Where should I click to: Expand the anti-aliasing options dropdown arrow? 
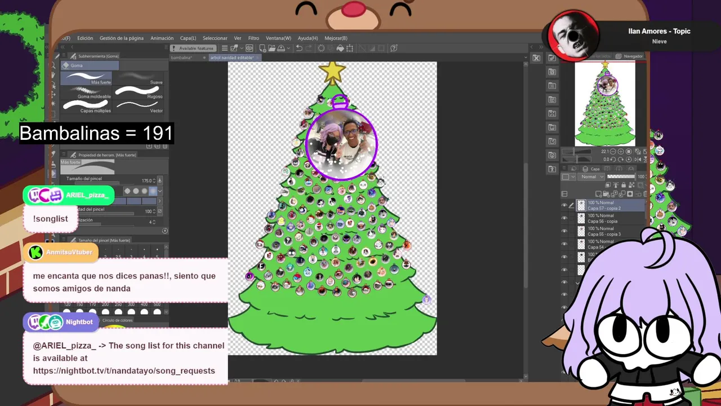(x=160, y=191)
